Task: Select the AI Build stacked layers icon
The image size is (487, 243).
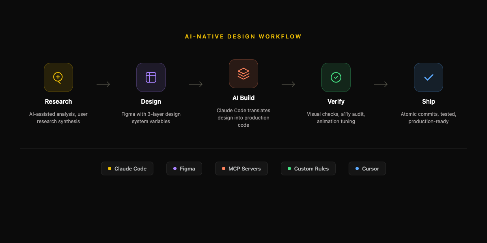Action: (243, 74)
